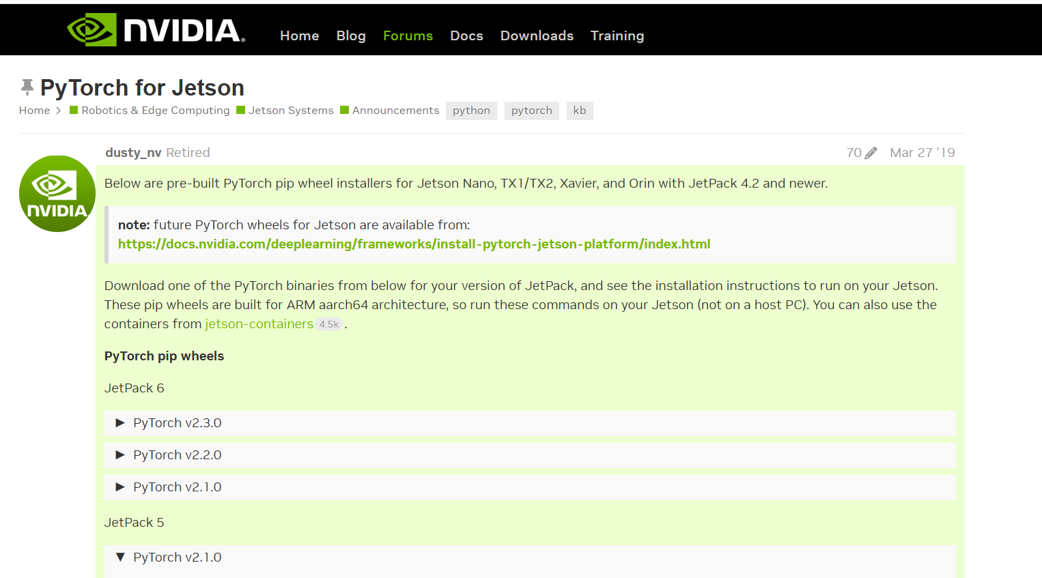
Task: Click the pinned topic pin icon
Action: pos(27,87)
